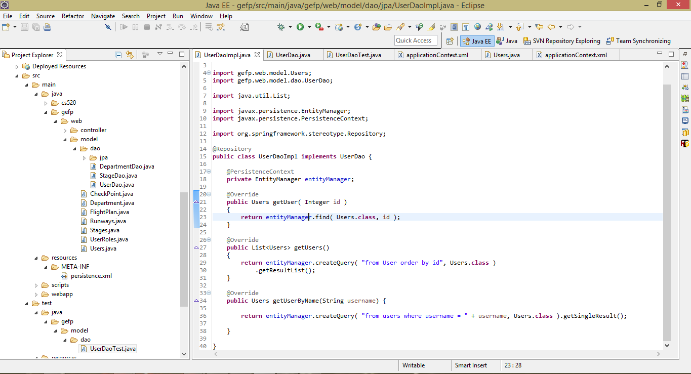The width and height of the screenshot is (691, 374).
Task: Expand the jpa folder in tree
Action: 85,157
